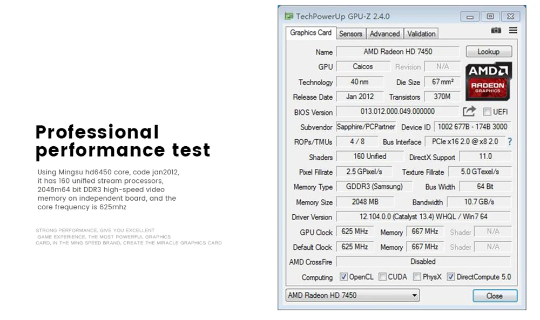The width and height of the screenshot is (540, 320).
Task: Click the Driver Version value 12.104.0.0
Action: (x=423, y=217)
